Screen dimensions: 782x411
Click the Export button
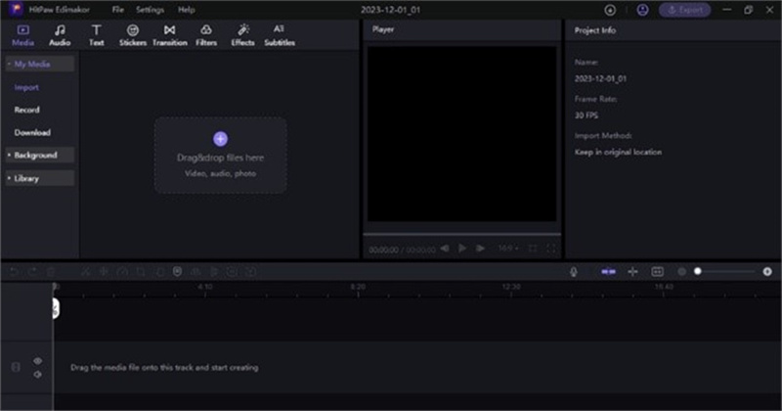coord(685,10)
